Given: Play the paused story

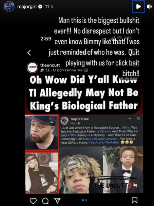Looking at the screenshot, I should click(138, 7).
